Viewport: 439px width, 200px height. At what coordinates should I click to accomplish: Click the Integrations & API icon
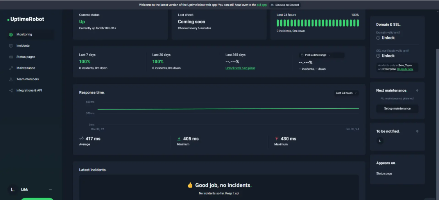pos(11,90)
